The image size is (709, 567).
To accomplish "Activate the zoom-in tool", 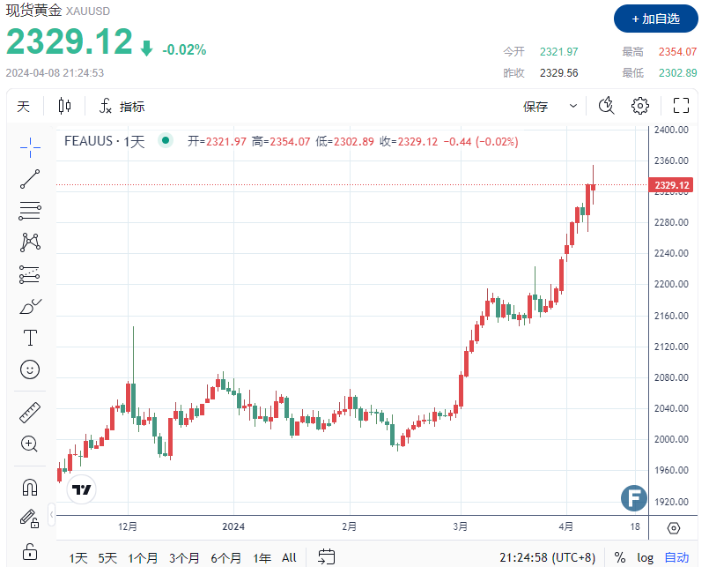I will coord(30,444).
